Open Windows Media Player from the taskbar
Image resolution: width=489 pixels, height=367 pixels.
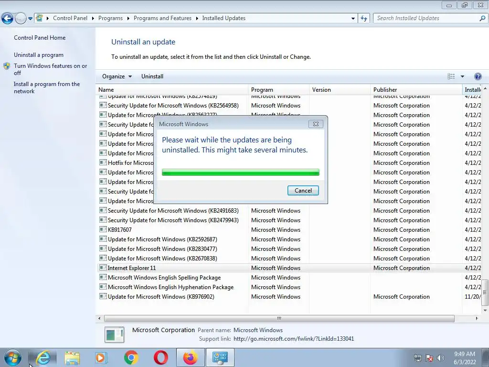click(101, 357)
